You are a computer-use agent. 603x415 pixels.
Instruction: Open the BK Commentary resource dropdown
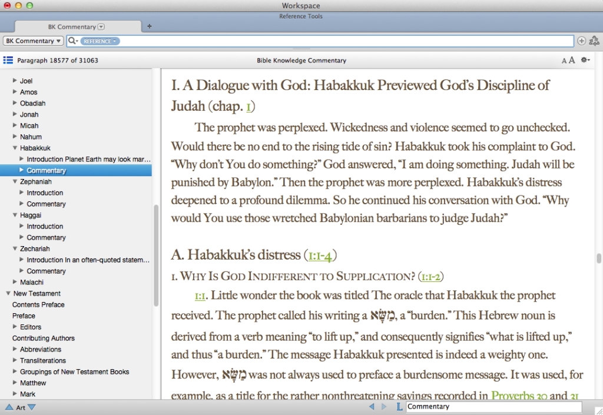tap(33, 41)
